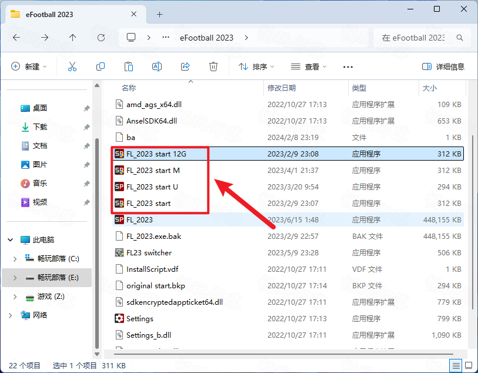Unpin Downloads via its pin icon

pos(86,127)
